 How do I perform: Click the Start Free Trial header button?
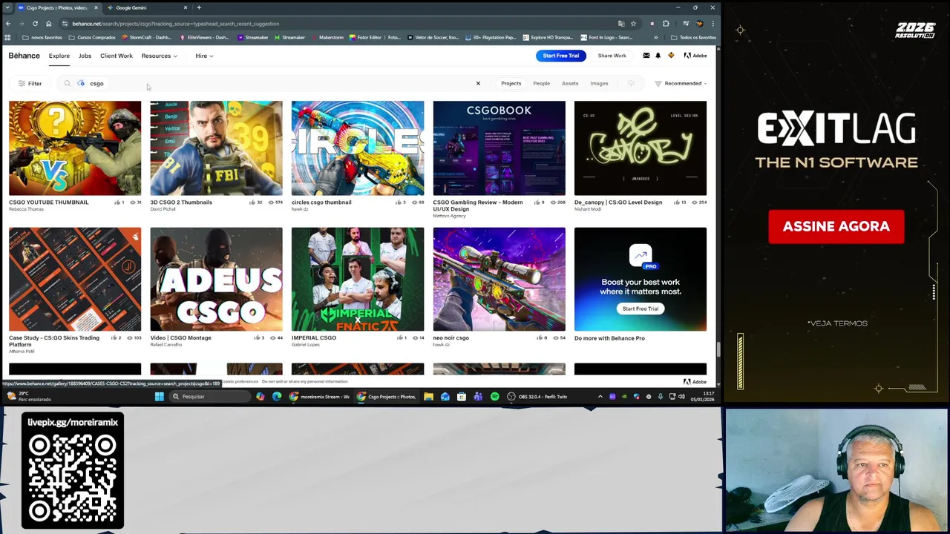[x=560, y=56]
